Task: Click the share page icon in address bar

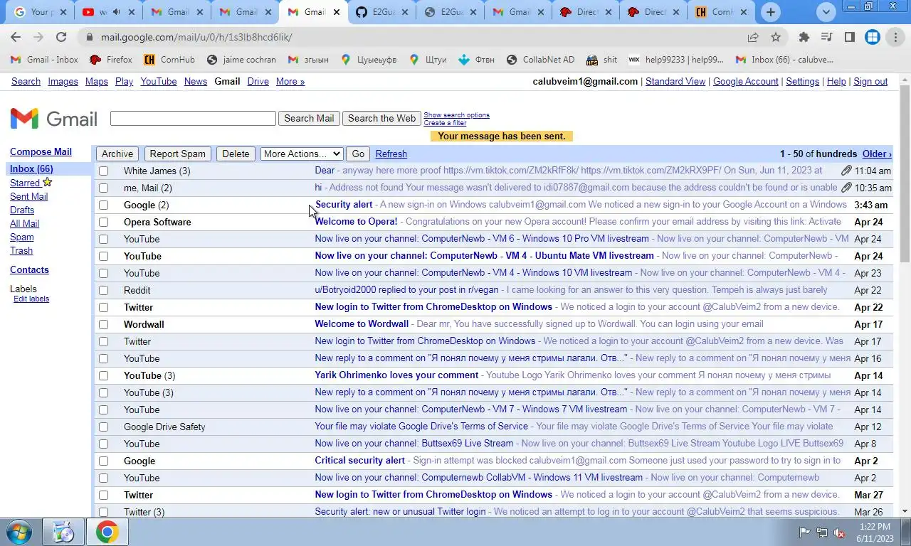Action: click(x=753, y=37)
